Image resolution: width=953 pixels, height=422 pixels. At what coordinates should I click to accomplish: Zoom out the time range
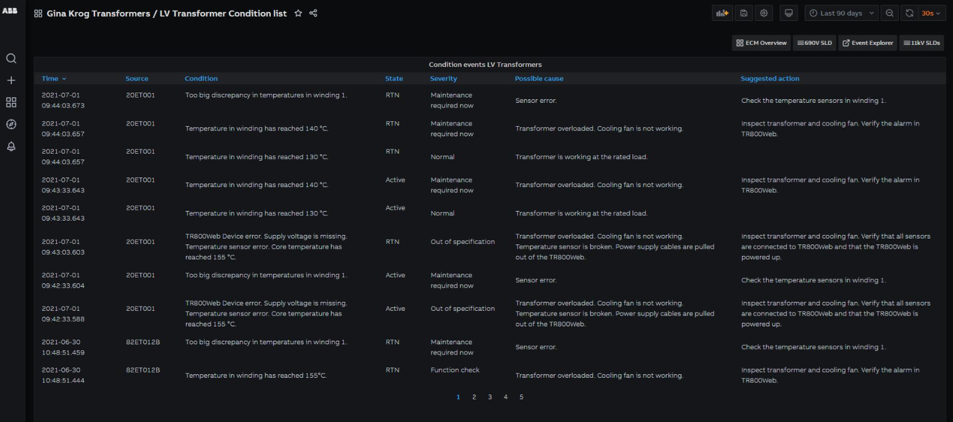pyautogui.click(x=890, y=13)
